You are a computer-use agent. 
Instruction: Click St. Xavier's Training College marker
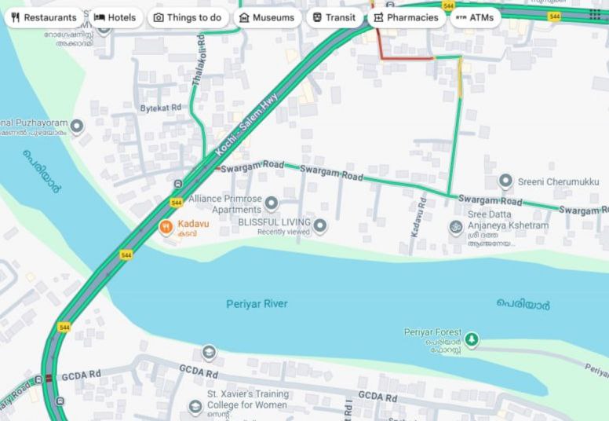click(x=195, y=406)
